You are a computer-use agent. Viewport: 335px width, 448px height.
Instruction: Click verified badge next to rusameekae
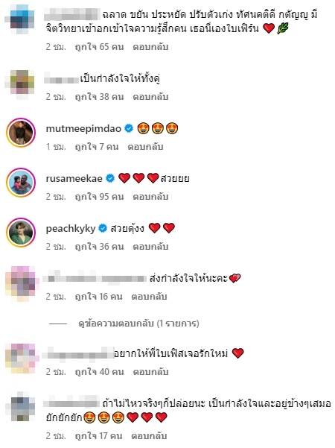click(x=110, y=178)
